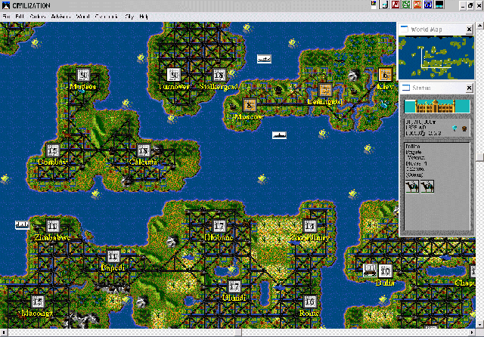The width and height of the screenshot is (484, 337).
Task: Select the wagon unit beside Dulia
Action: (x=370, y=271)
